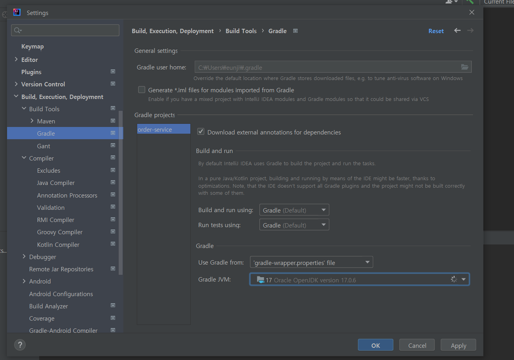The image size is (514, 360).
Task: Open the Gradle JVM dropdown
Action: tap(359, 280)
